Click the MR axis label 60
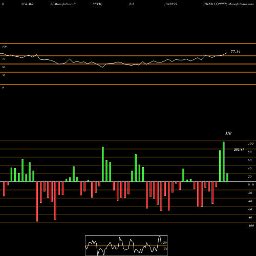Image resolution: width=256 pixels, height=256 pixels. (x=250, y=160)
